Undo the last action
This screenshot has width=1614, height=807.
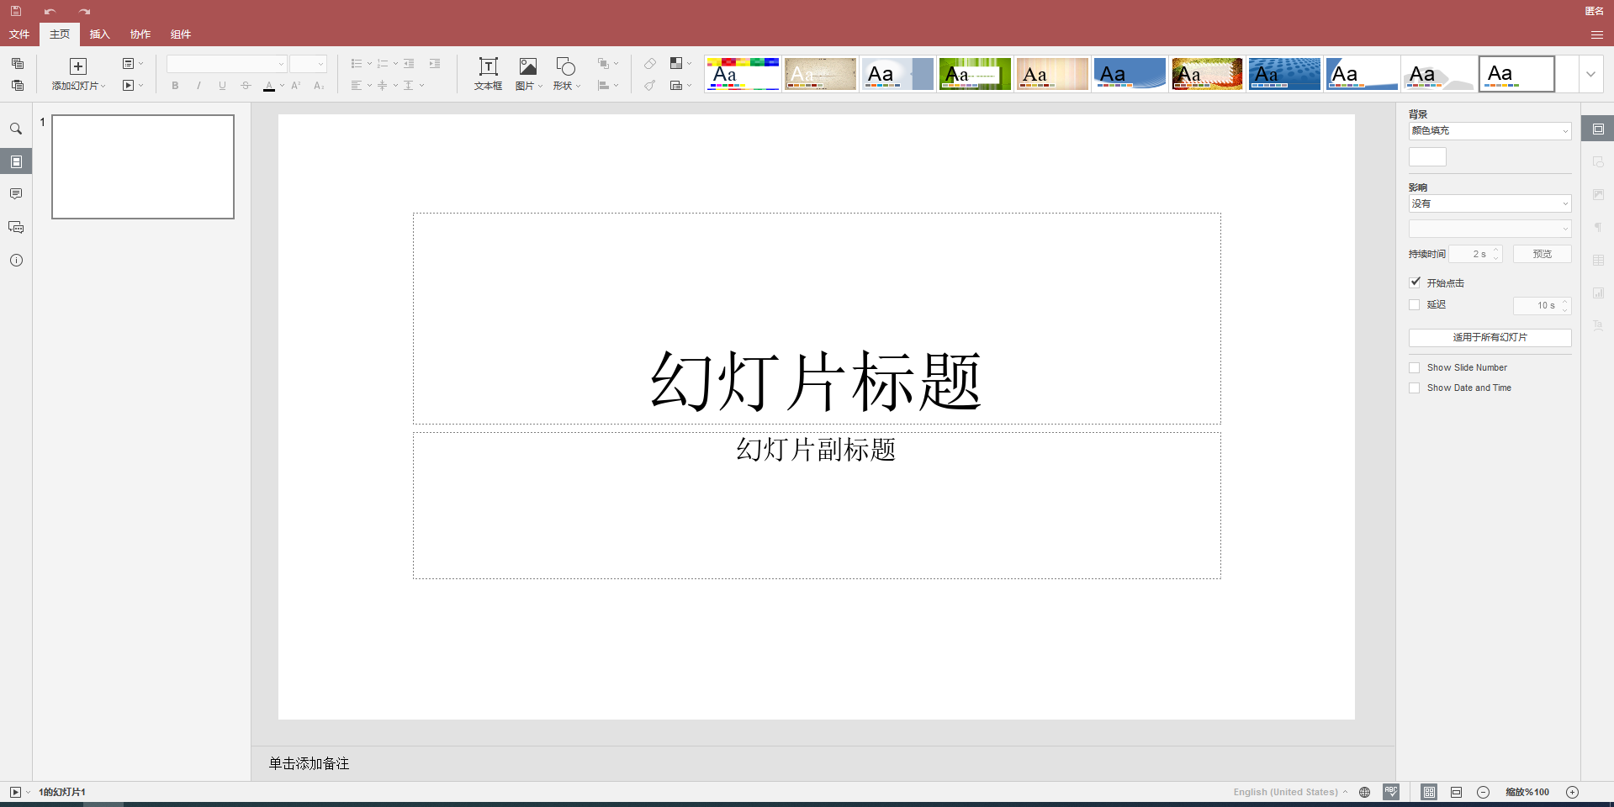pyautogui.click(x=50, y=11)
